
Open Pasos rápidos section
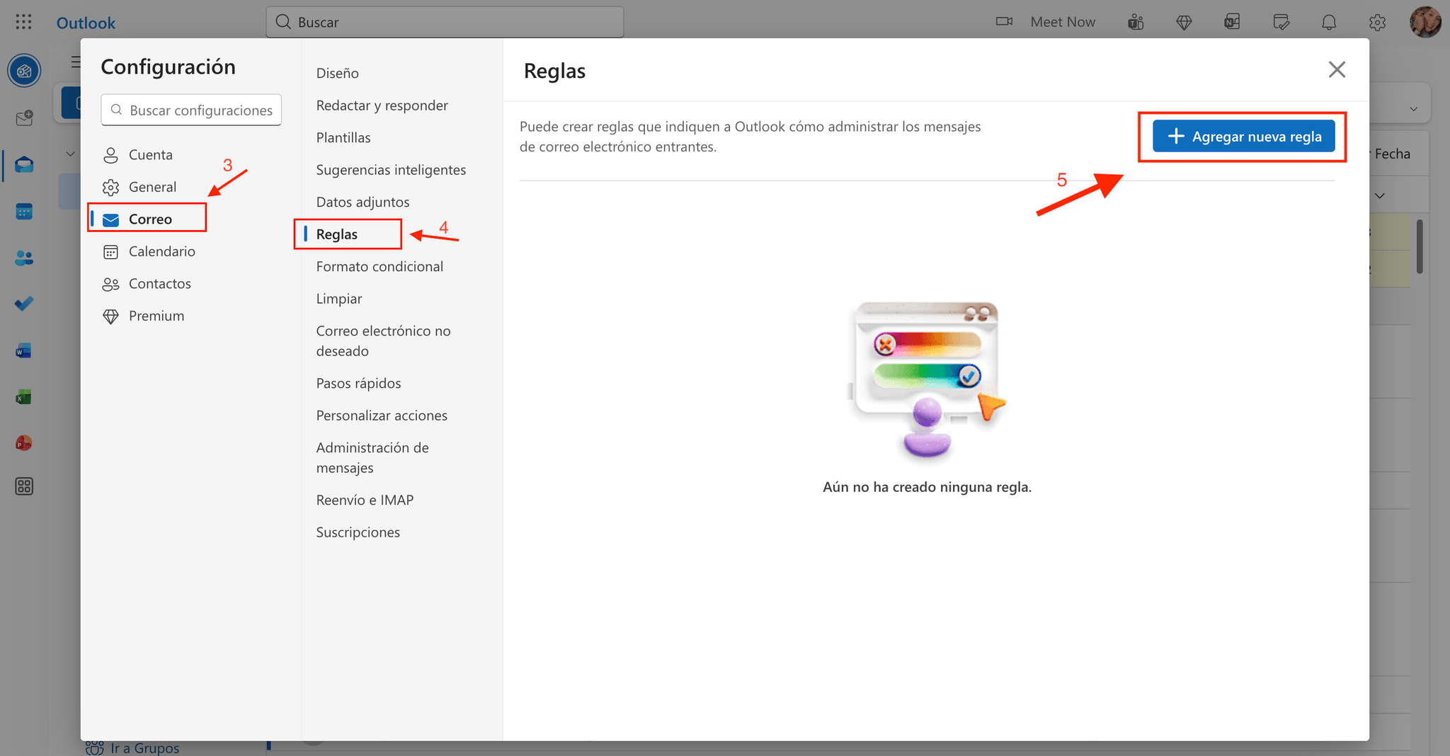358,383
